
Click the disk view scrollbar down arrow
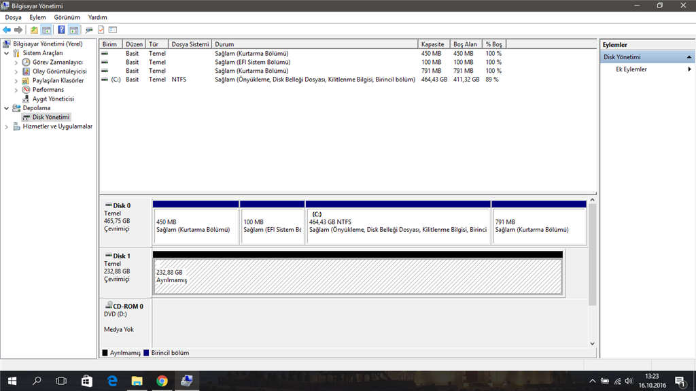coord(592,343)
